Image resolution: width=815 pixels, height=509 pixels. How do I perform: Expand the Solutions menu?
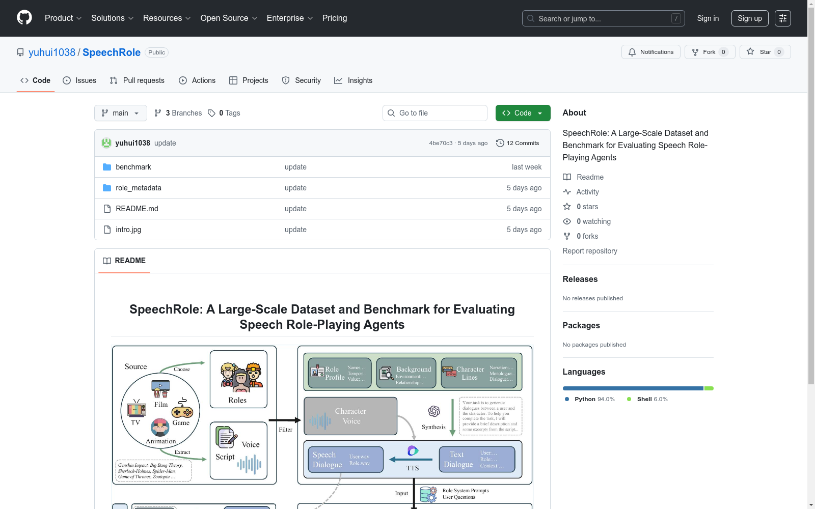(113, 18)
